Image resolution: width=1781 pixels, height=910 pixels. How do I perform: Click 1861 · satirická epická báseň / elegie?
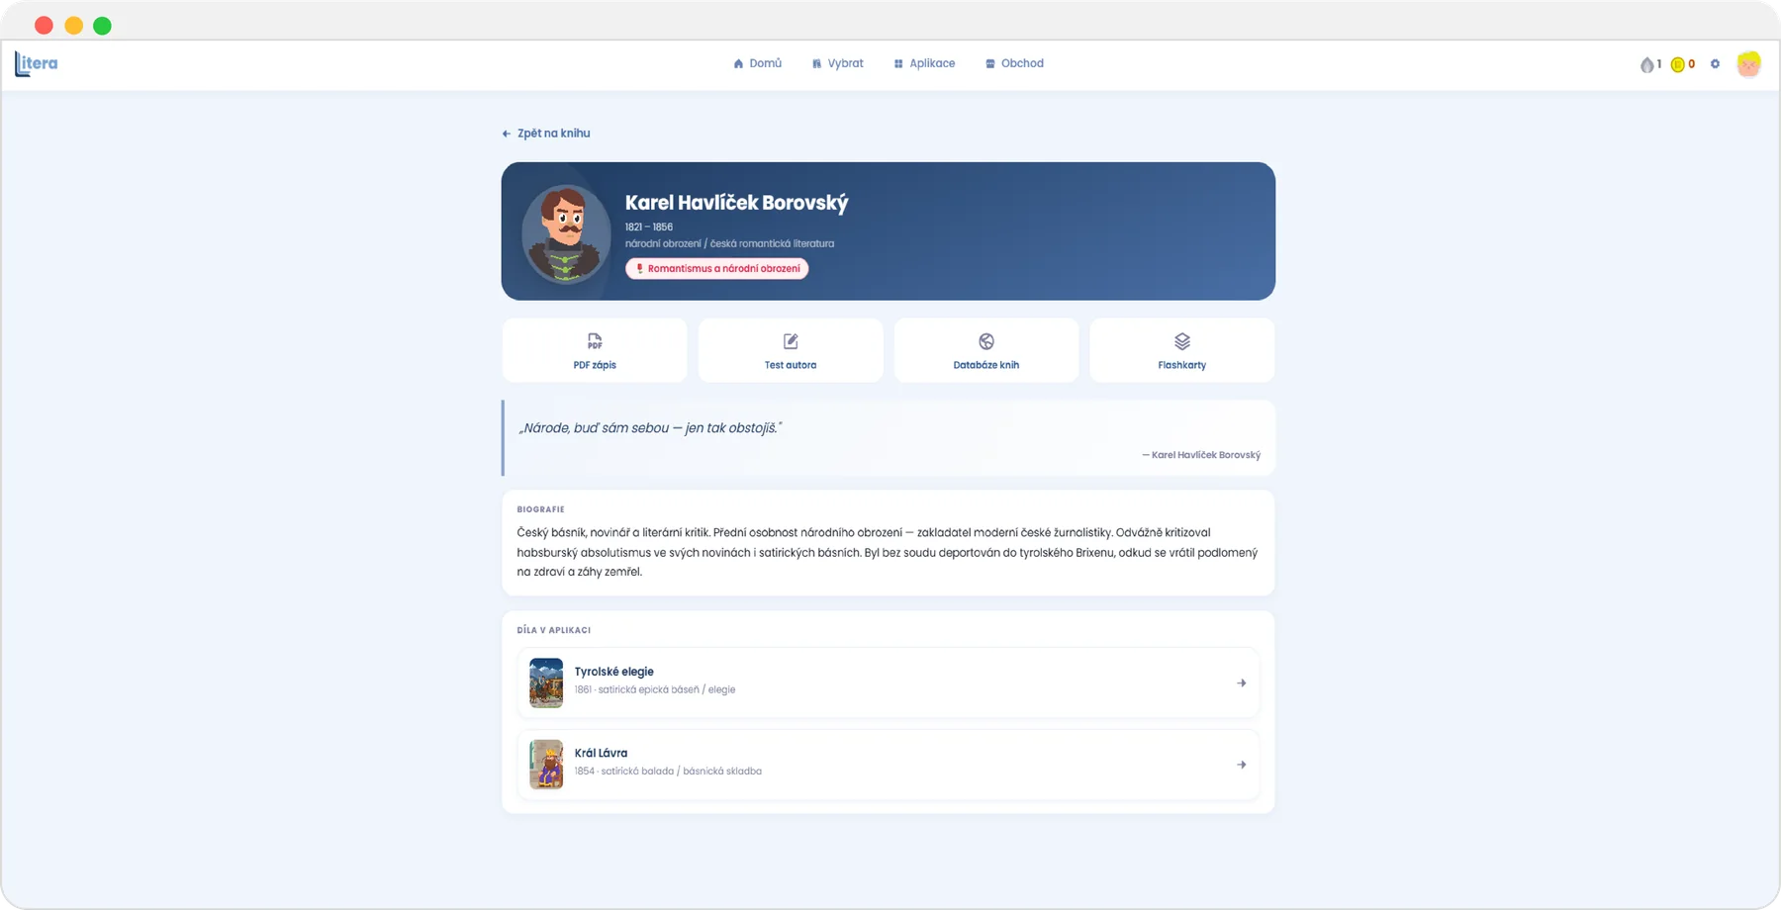click(655, 689)
